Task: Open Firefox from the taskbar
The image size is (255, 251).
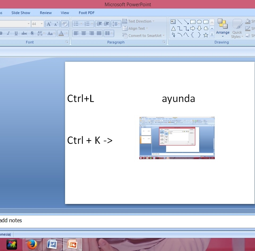Action: [x=32, y=244]
